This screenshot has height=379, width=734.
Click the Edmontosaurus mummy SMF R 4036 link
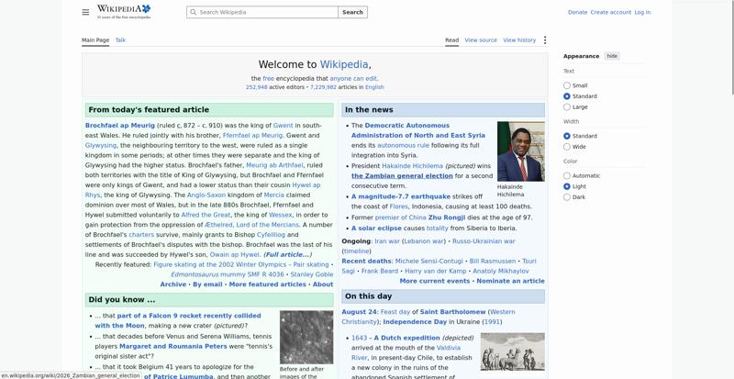click(228, 274)
